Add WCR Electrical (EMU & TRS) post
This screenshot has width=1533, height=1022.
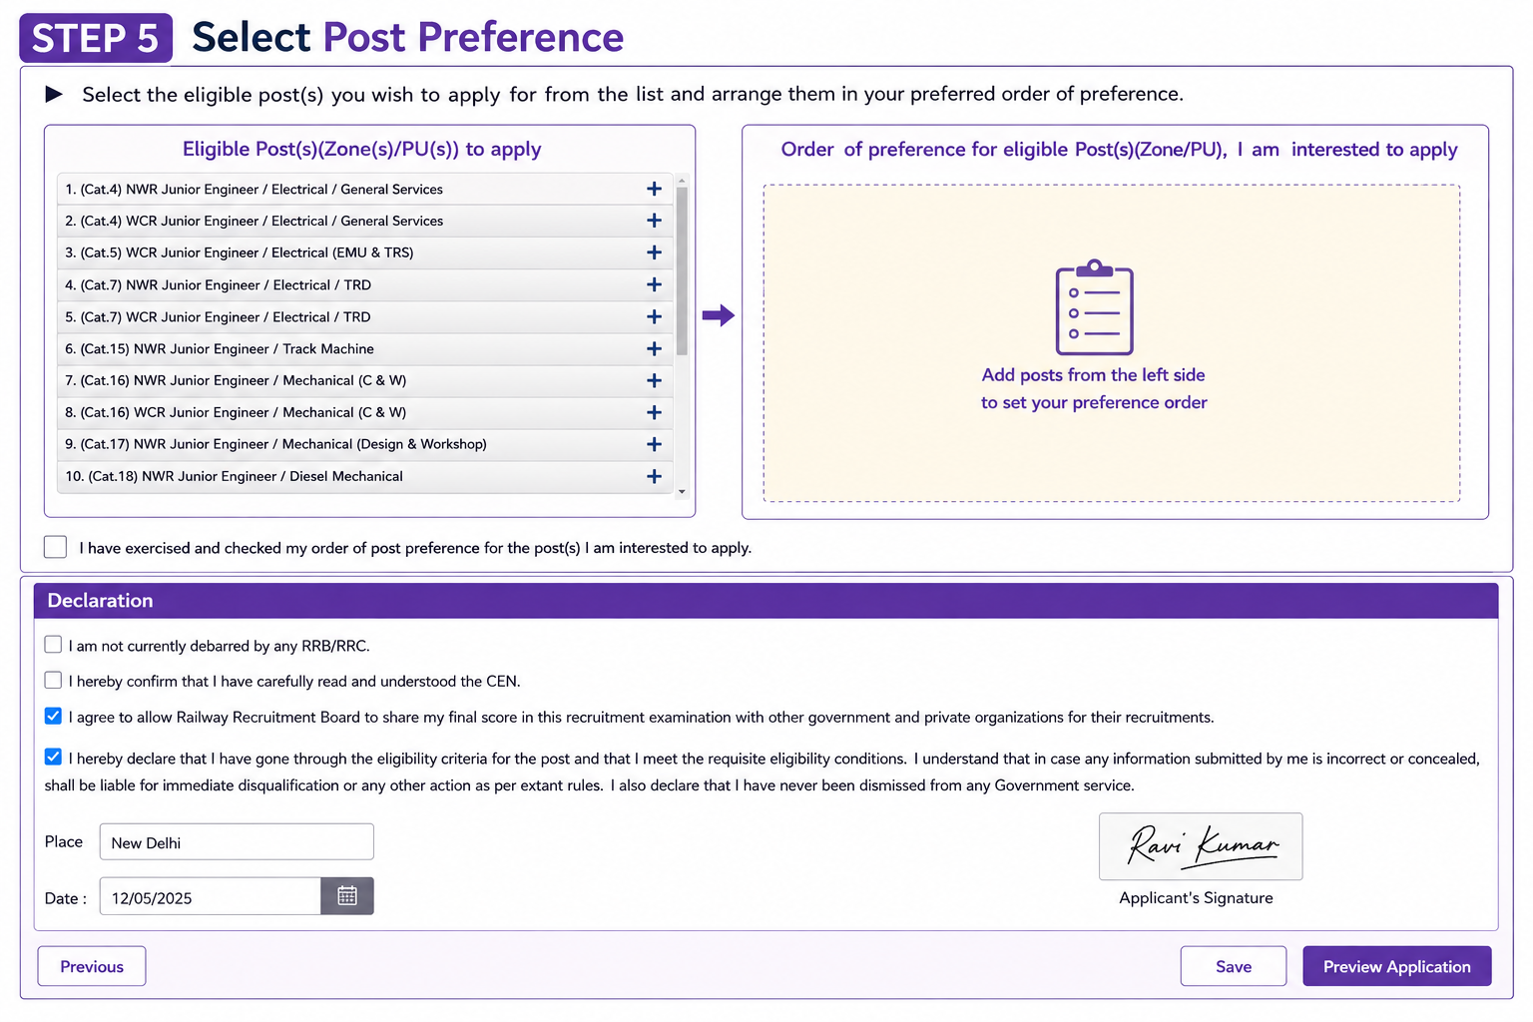coord(654,253)
